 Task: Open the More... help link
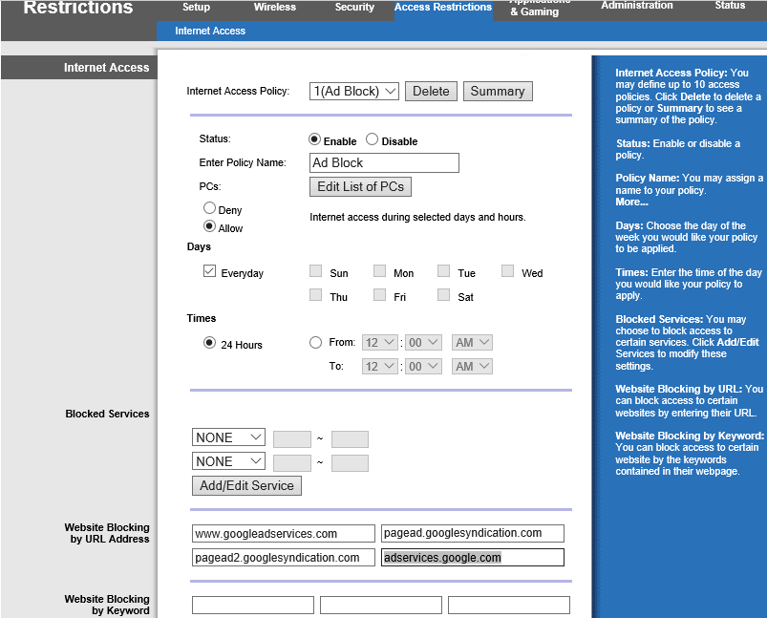631,202
